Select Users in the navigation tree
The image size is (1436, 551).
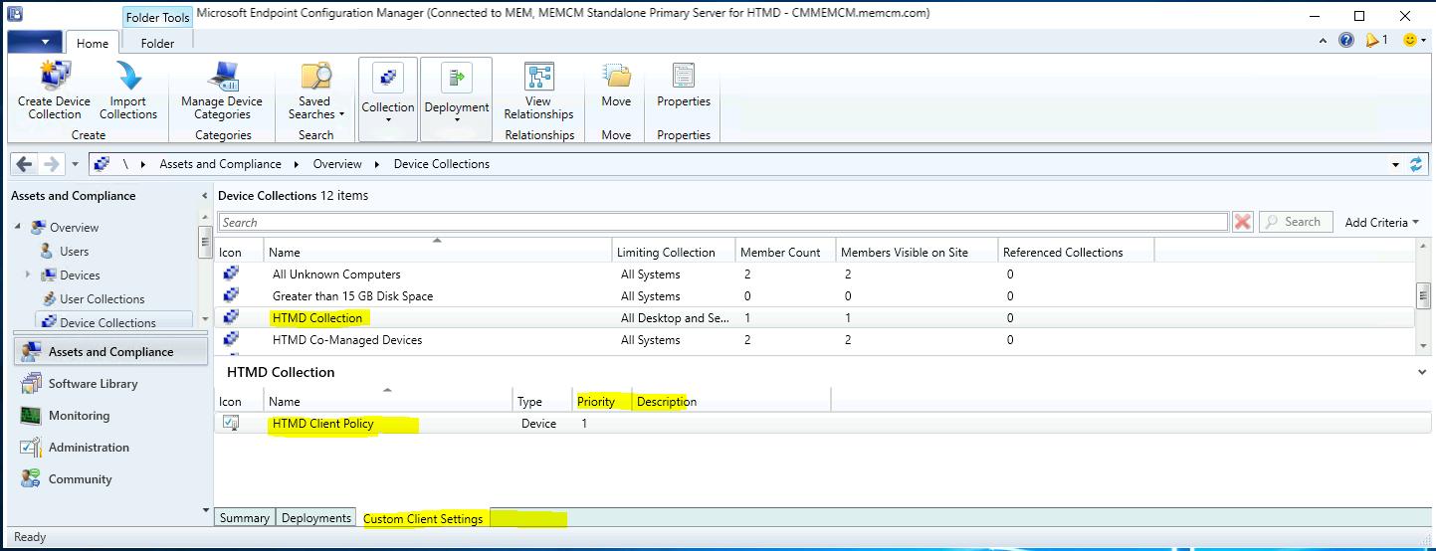click(74, 252)
